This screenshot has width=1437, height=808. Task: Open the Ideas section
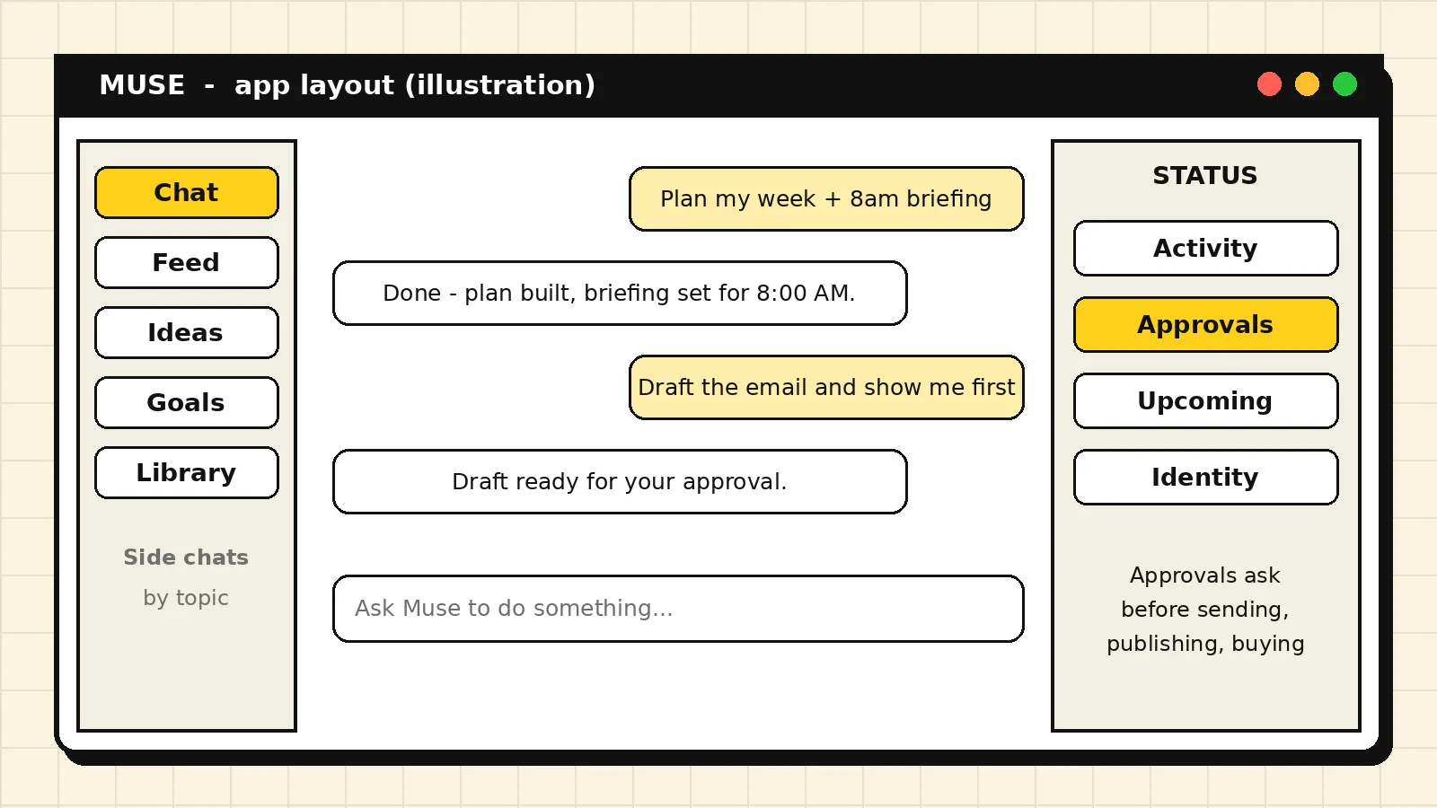click(x=187, y=332)
